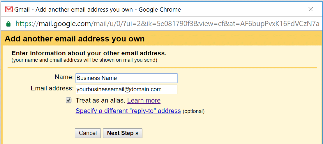
Task: Click the "Treat as an alias." label text
Action: pos(100,101)
